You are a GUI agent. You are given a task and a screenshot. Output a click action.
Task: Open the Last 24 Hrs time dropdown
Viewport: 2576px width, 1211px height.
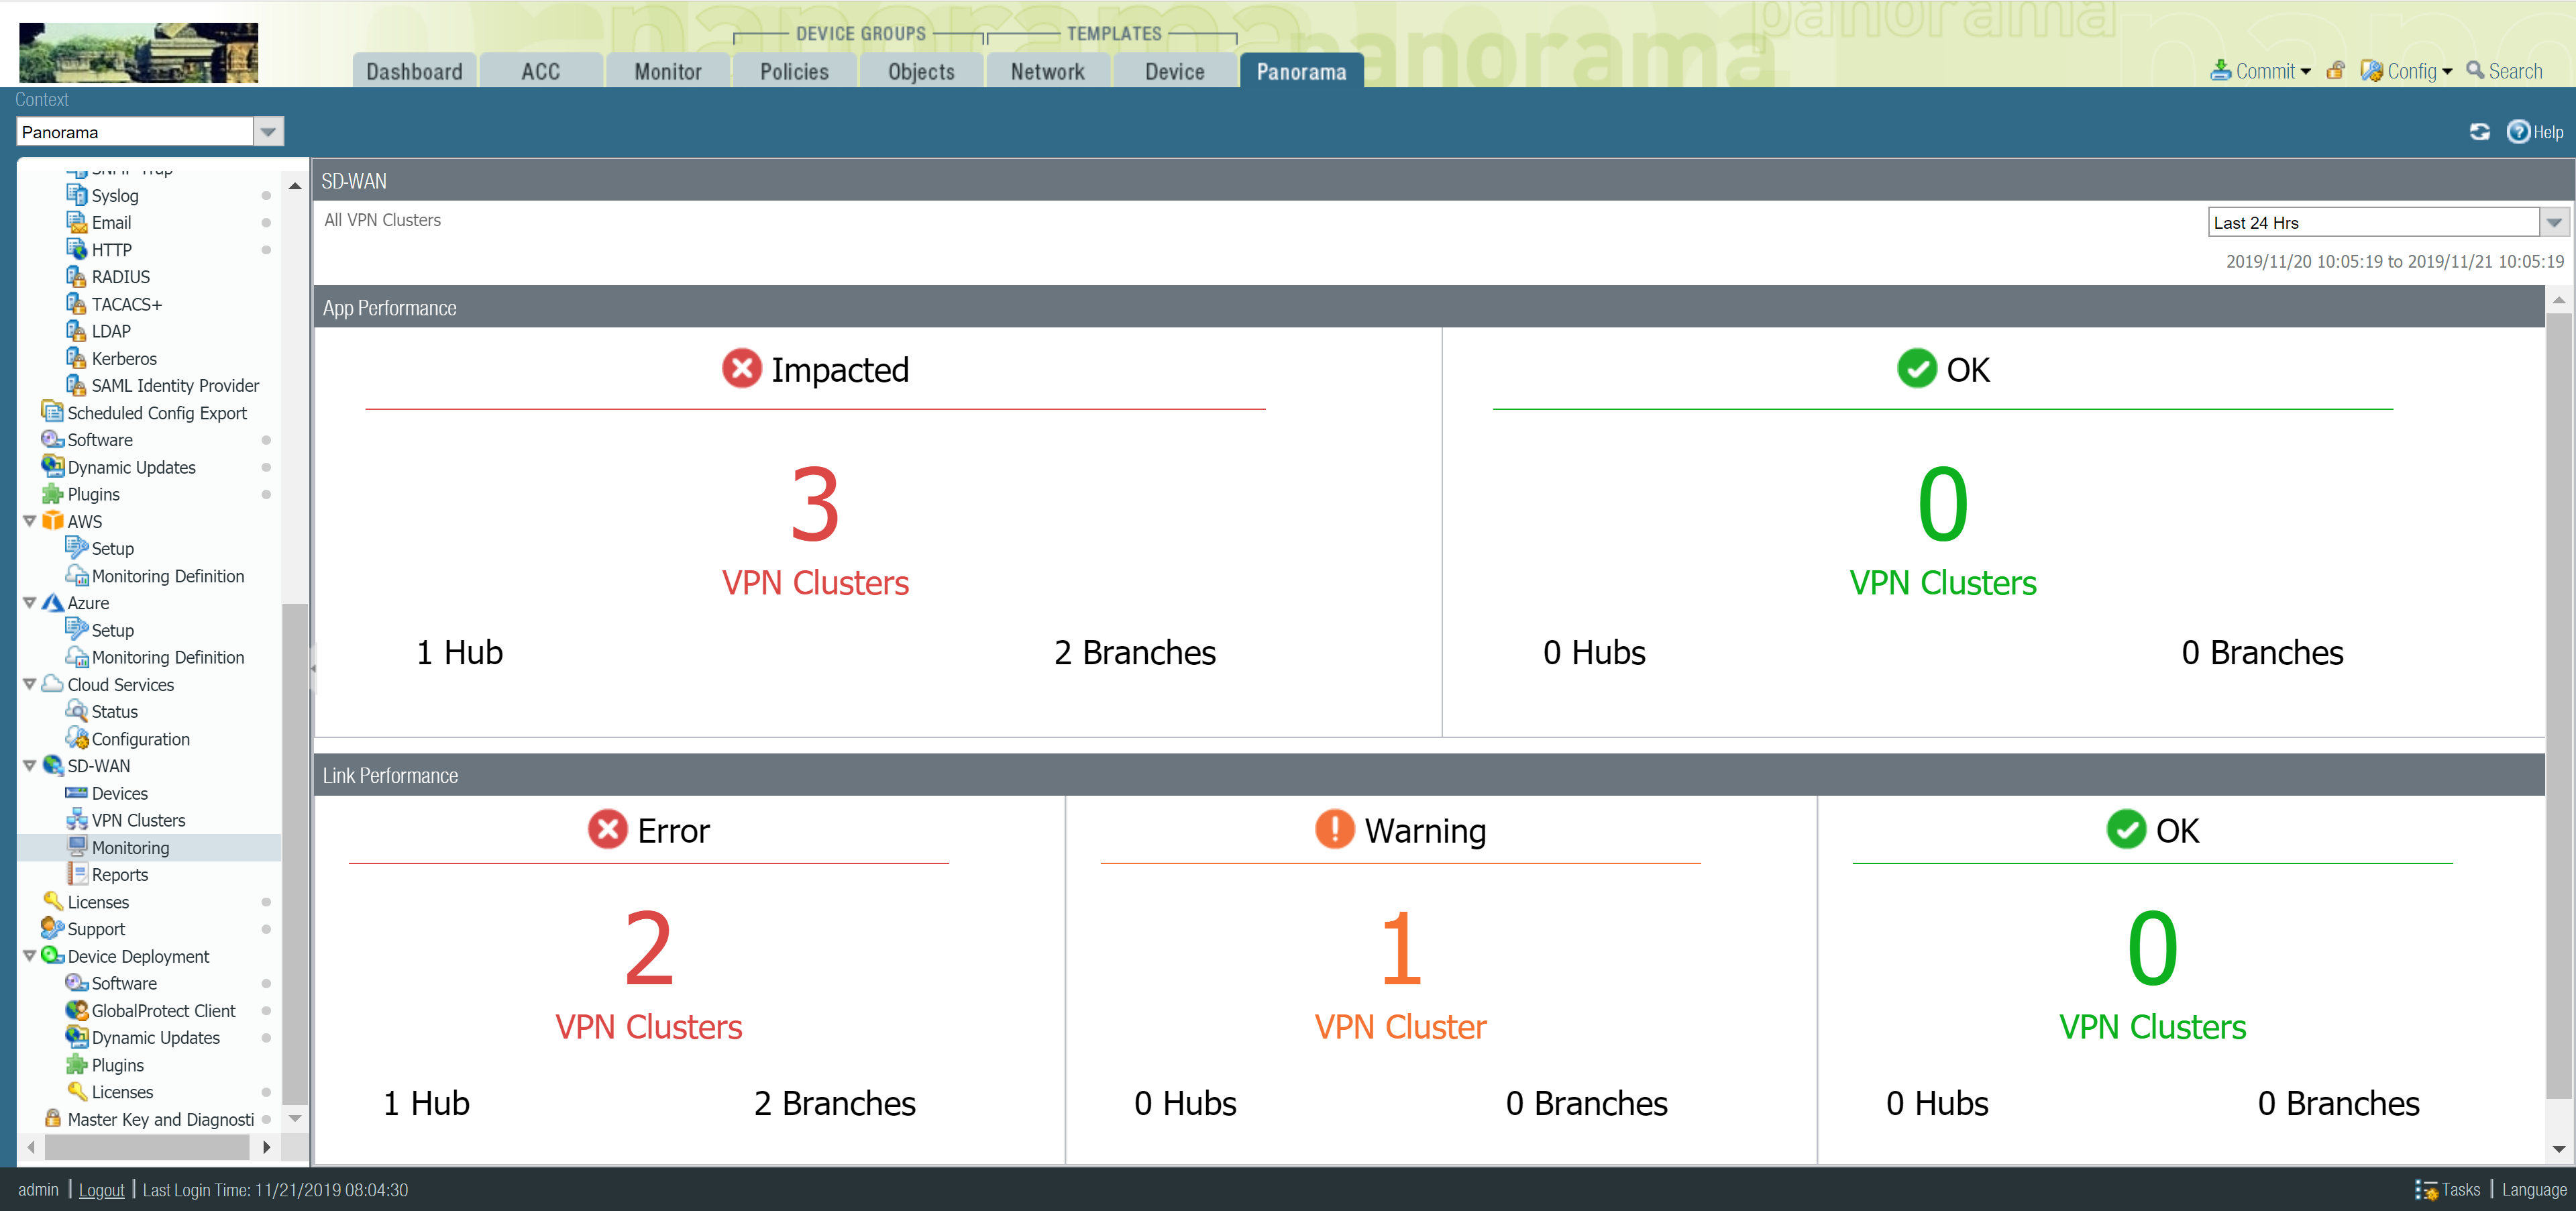click(2553, 222)
